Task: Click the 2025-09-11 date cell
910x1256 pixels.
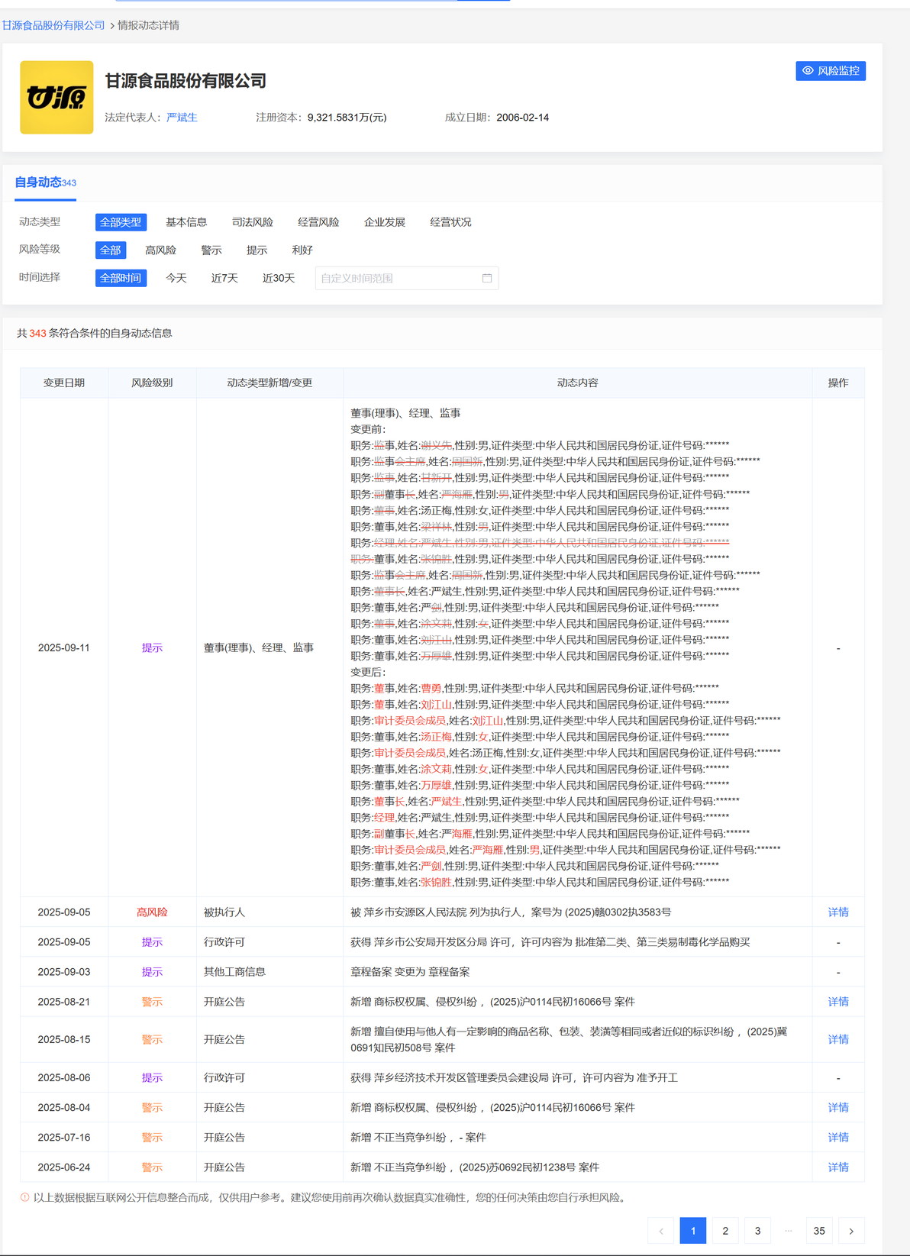Action: click(x=64, y=647)
